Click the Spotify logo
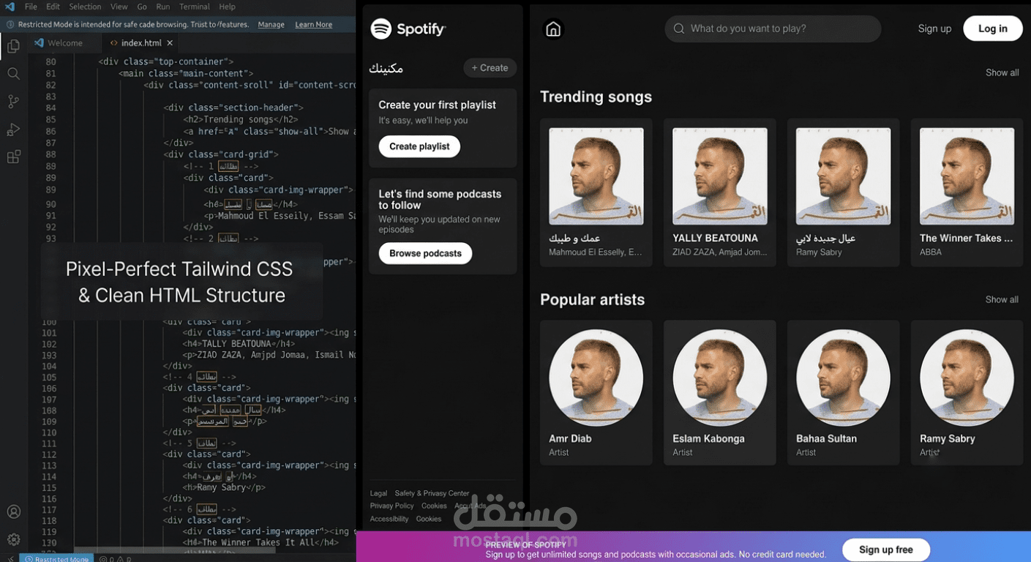The width and height of the screenshot is (1031, 562). 408,29
